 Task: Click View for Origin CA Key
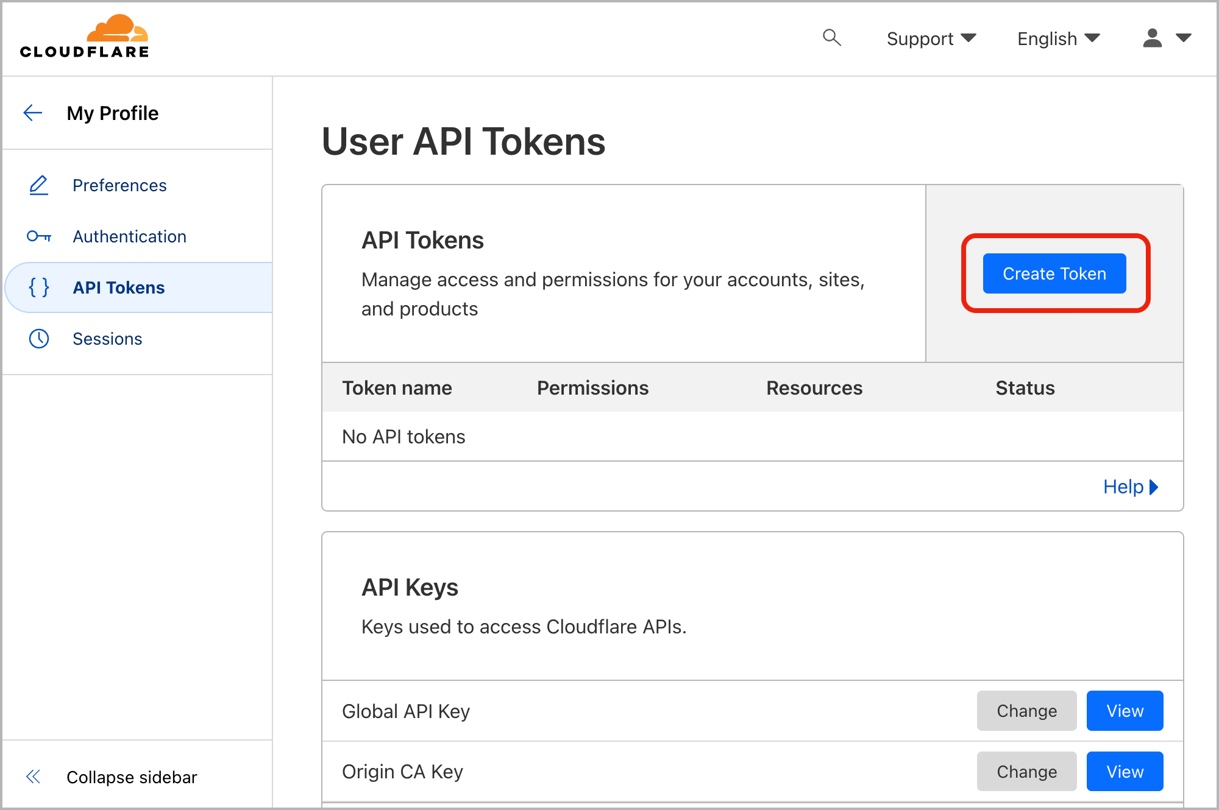pos(1125,772)
